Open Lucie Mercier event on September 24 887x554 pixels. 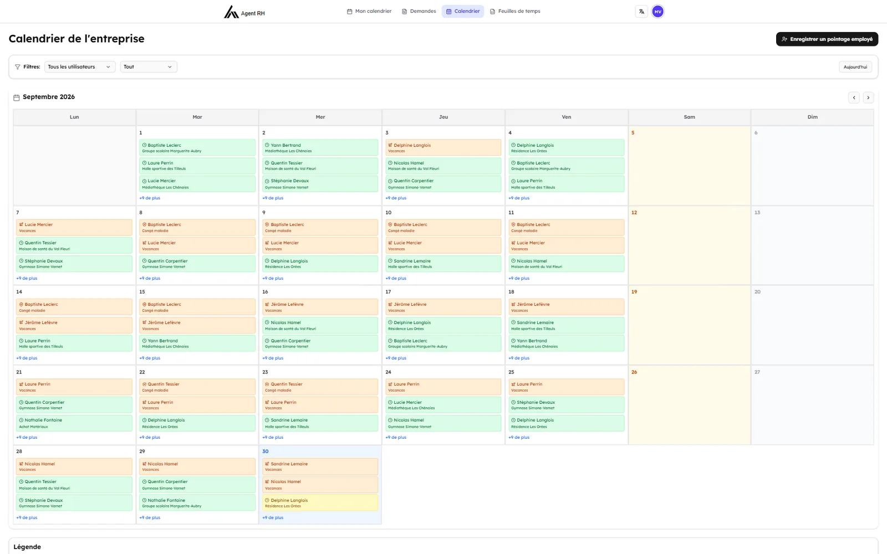[443, 405]
